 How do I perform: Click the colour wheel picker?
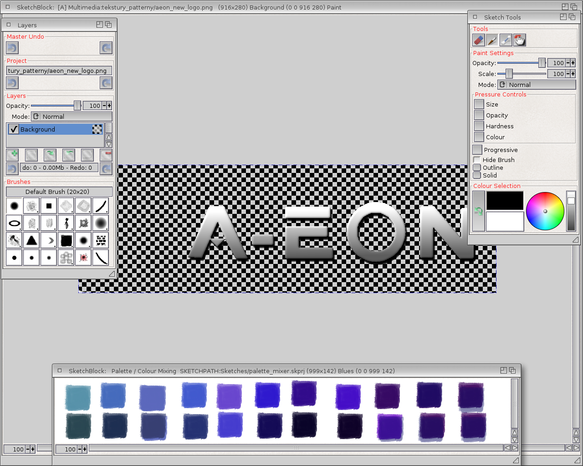point(545,211)
